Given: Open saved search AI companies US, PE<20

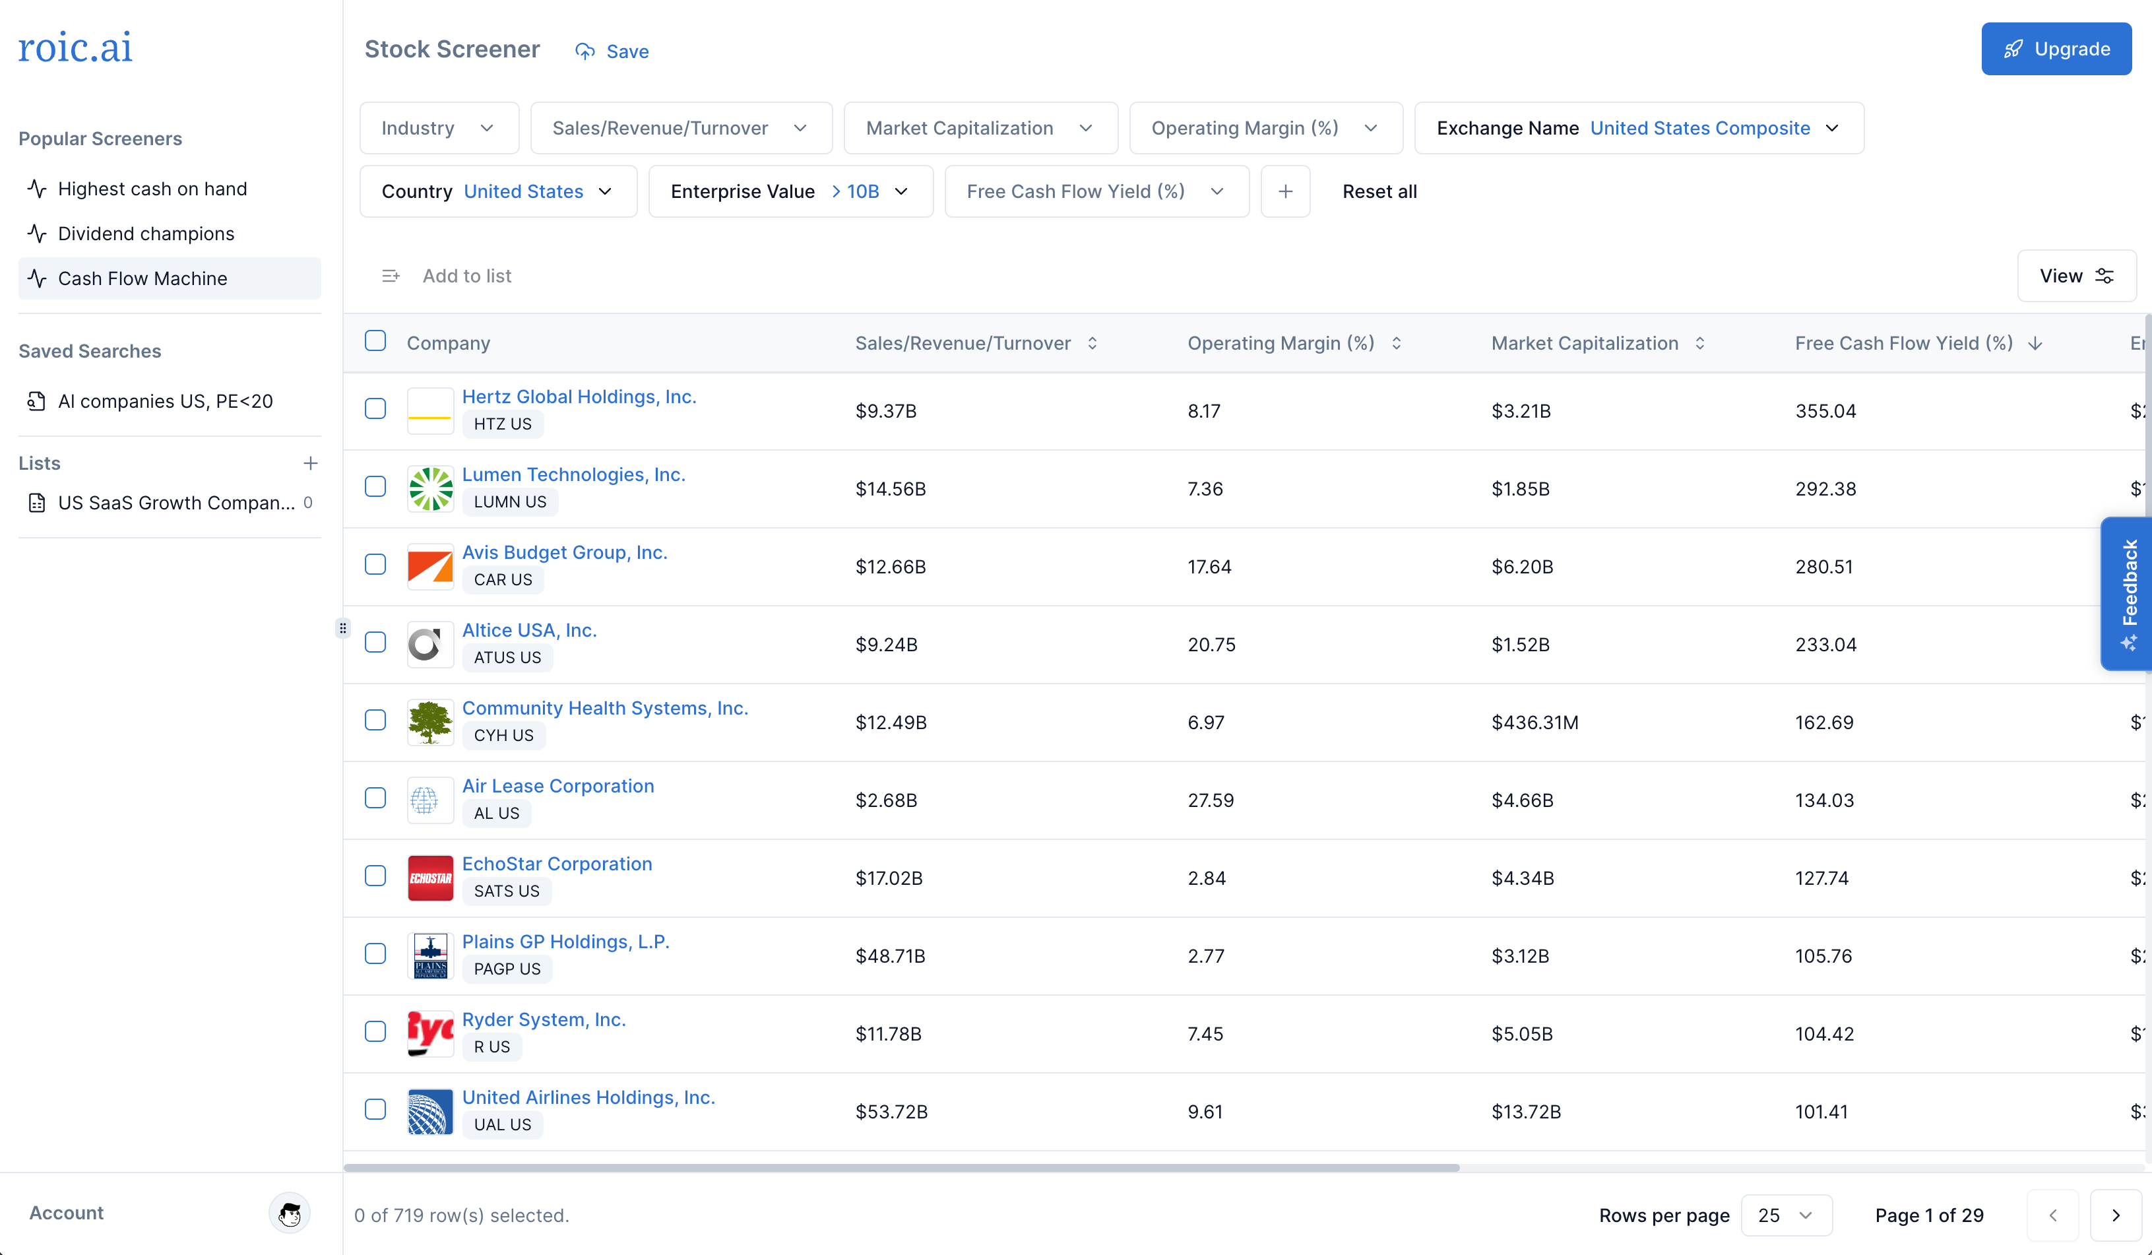Looking at the screenshot, I should click(169, 401).
